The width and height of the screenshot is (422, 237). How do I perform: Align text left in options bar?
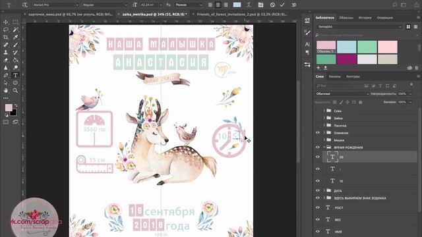[210, 5]
